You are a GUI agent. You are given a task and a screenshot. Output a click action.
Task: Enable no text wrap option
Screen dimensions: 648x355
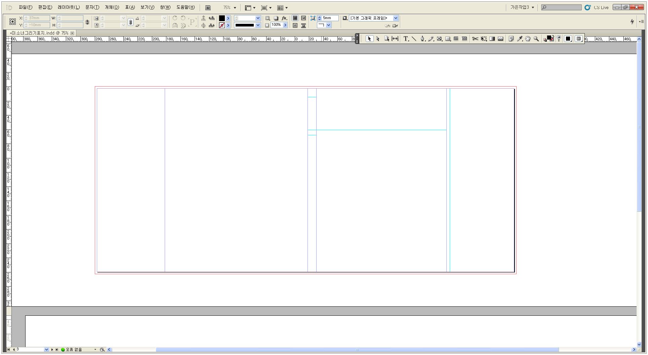tap(295, 18)
